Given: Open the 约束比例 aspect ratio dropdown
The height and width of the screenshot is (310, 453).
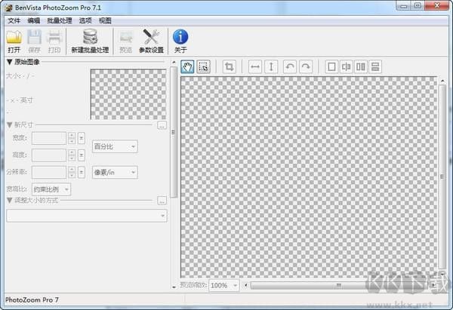Looking at the screenshot, I should (x=51, y=189).
